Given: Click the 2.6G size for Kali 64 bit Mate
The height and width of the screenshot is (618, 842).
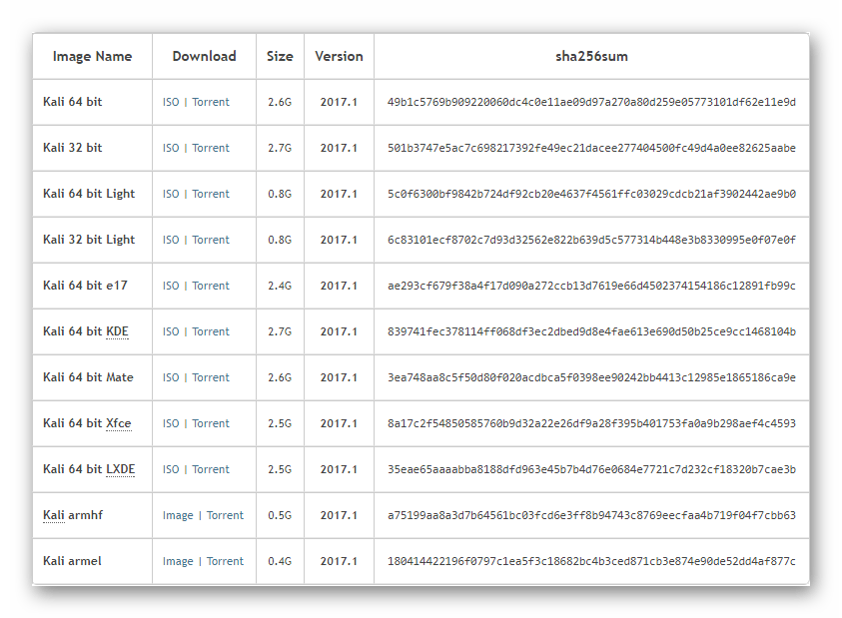Looking at the screenshot, I should point(280,377).
